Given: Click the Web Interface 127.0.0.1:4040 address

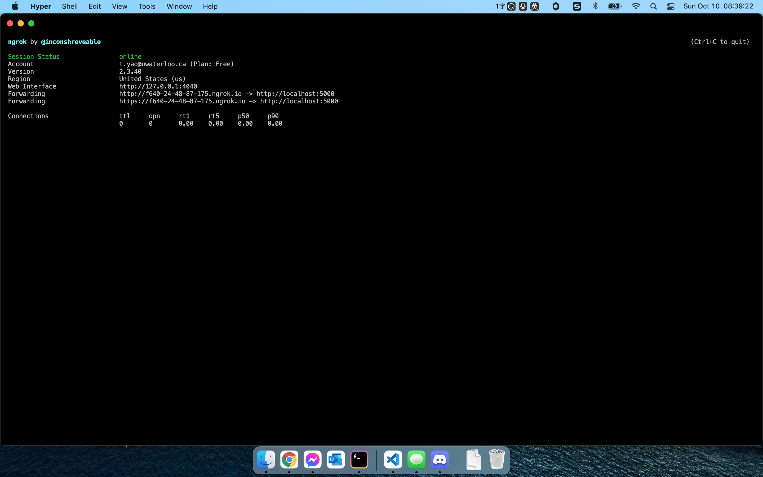Looking at the screenshot, I should (158, 86).
